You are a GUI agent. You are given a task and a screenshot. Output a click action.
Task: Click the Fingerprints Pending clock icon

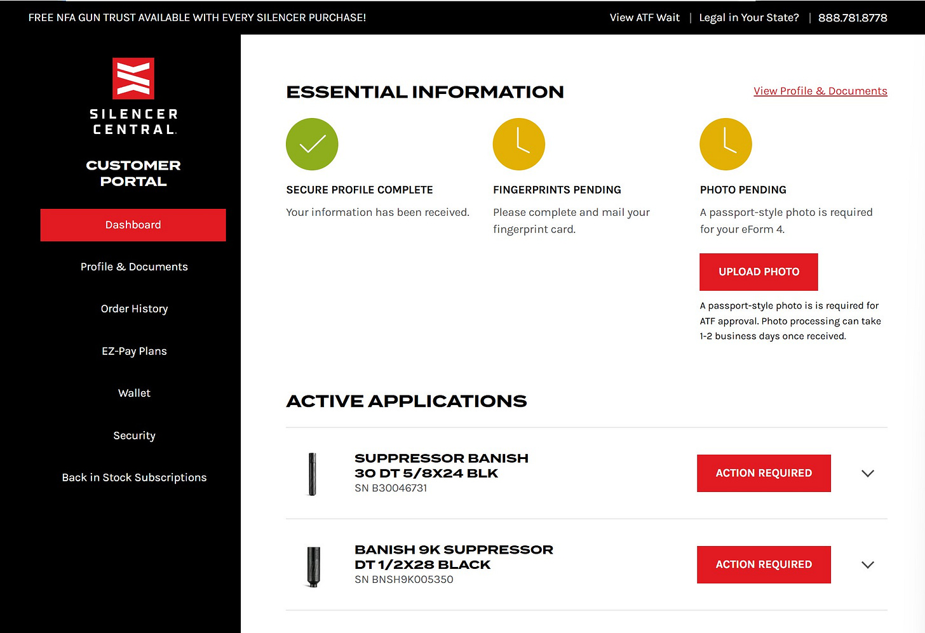pyautogui.click(x=519, y=144)
